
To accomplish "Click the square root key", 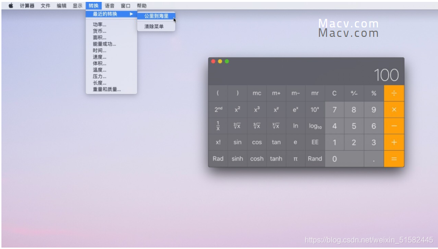I will [x=238, y=126].
